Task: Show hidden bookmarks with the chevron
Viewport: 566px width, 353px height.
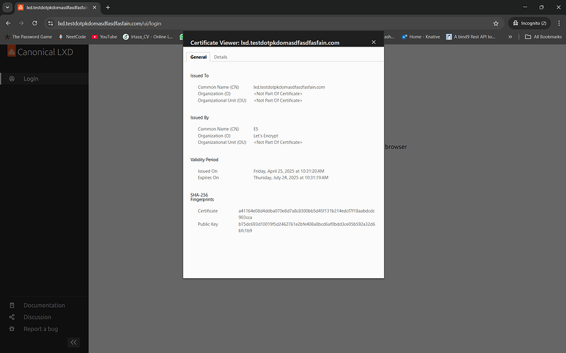Action: (x=510, y=37)
